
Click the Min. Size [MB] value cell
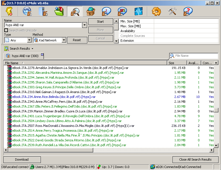click(186, 21)
